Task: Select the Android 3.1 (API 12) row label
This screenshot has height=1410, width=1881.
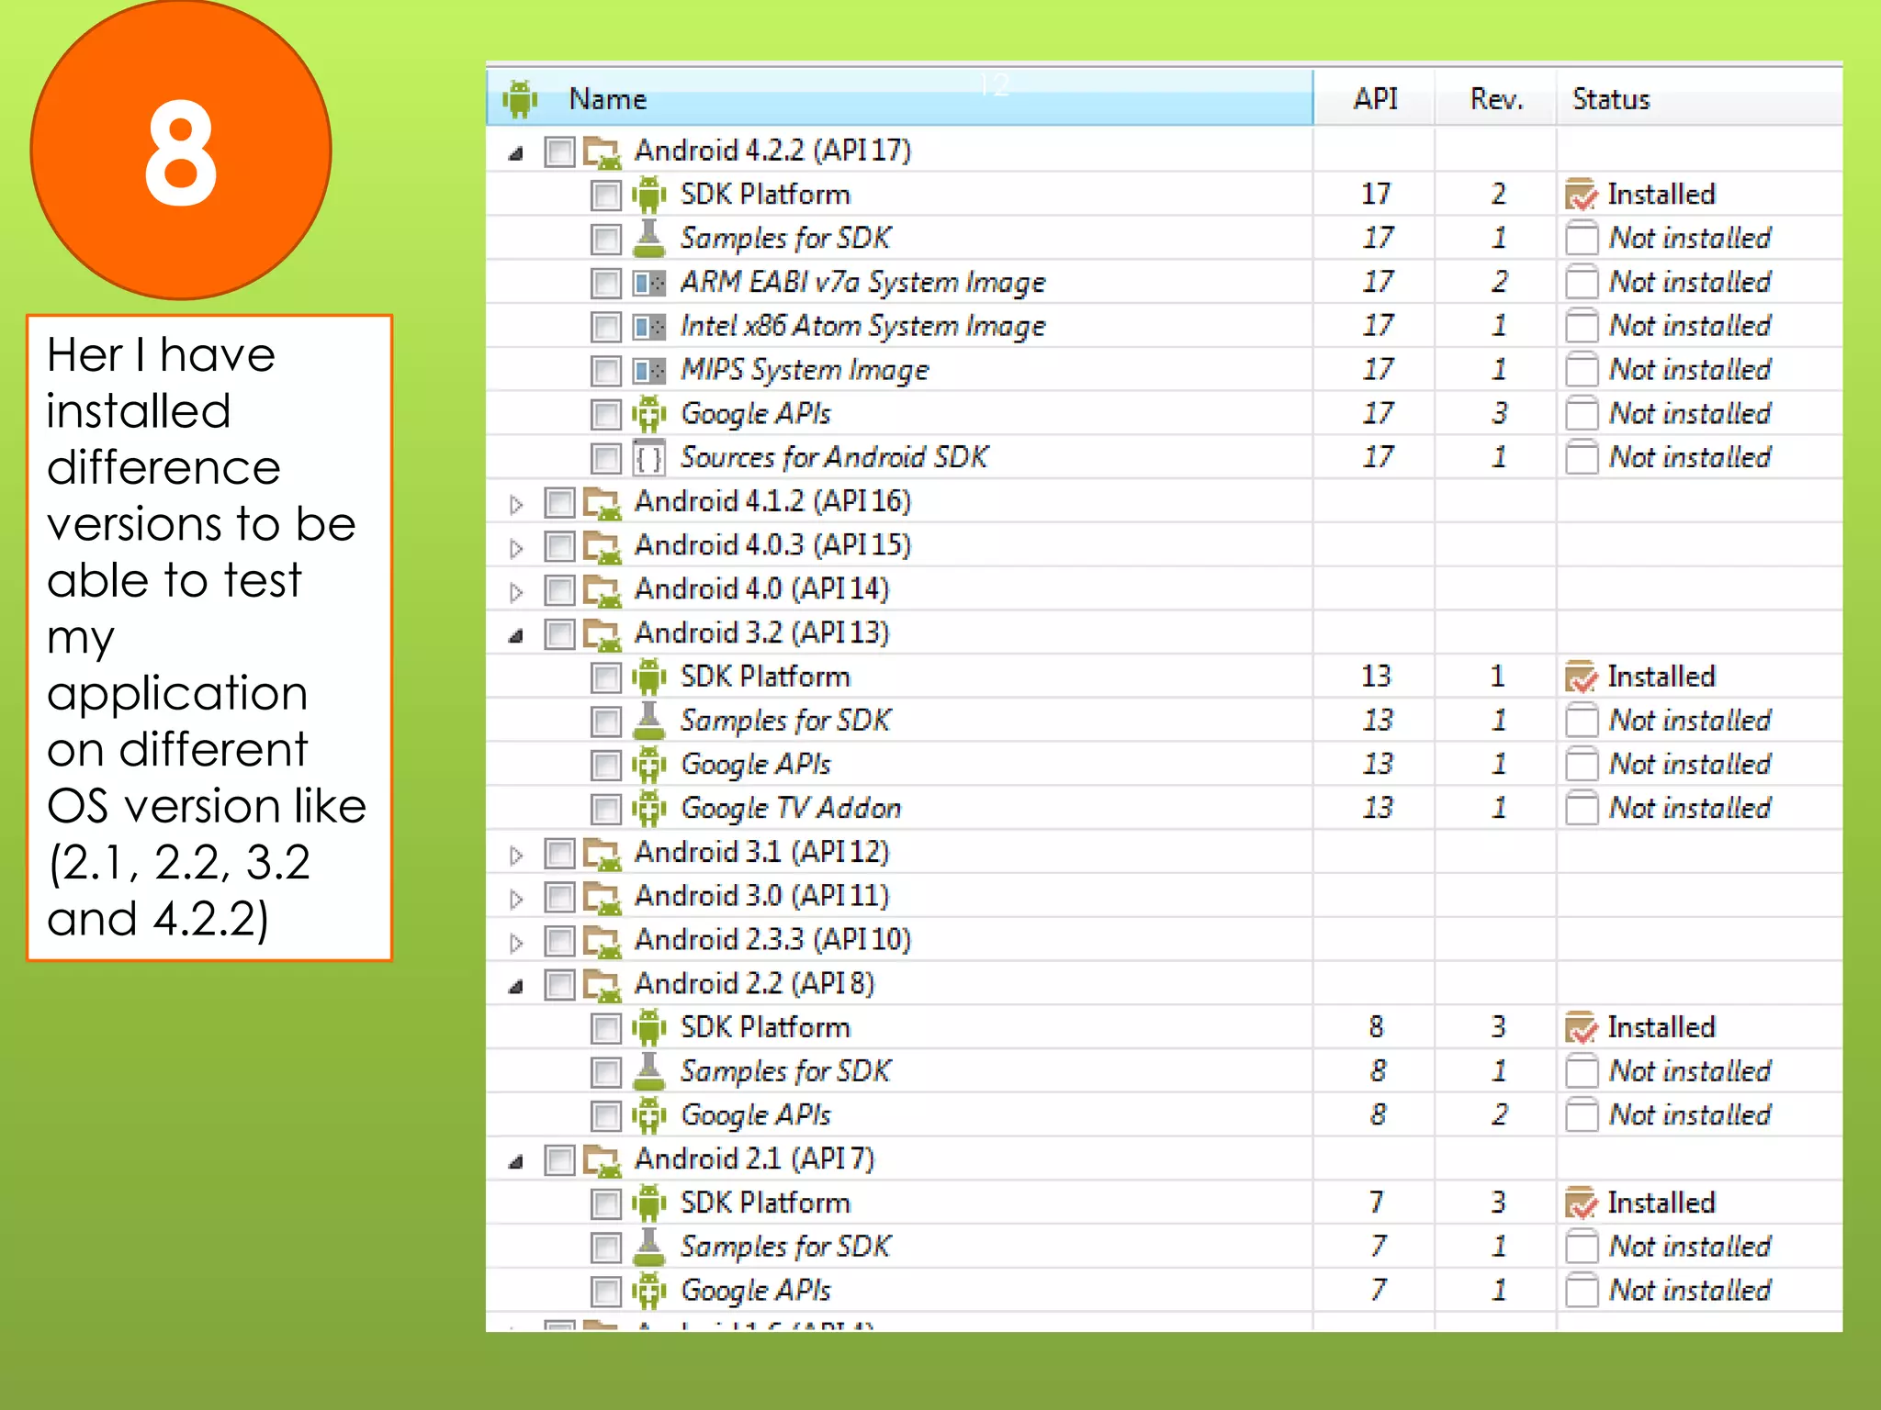Action: pyautogui.click(x=761, y=852)
